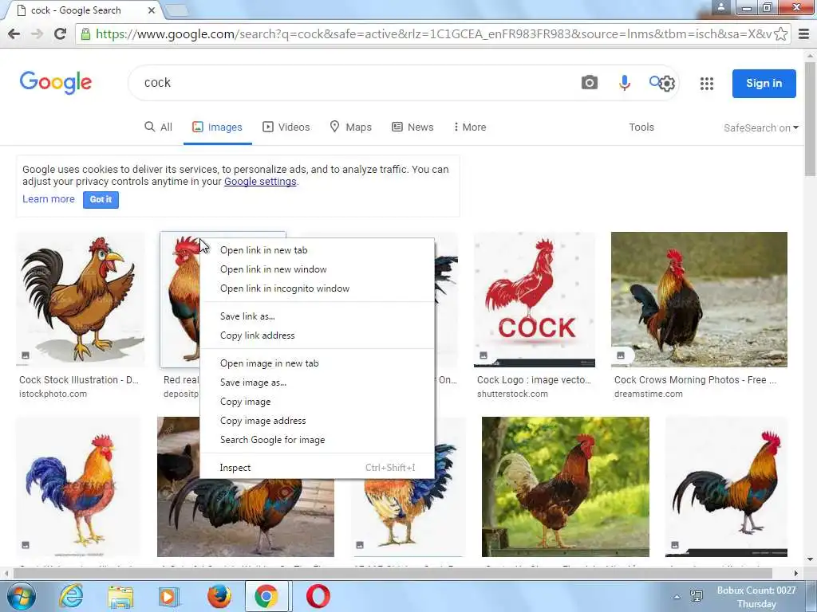Open the red COCK logo thumbnail
This screenshot has height=612, width=817.
534,300
